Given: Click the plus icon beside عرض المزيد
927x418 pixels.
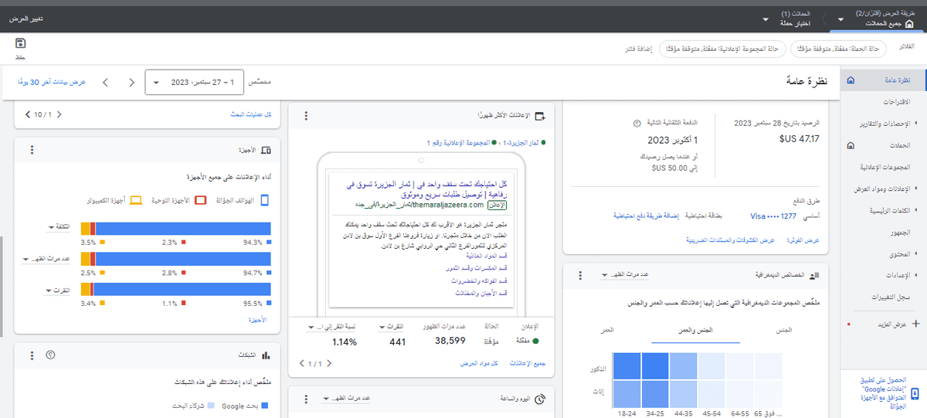Looking at the screenshot, I should [916, 325].
